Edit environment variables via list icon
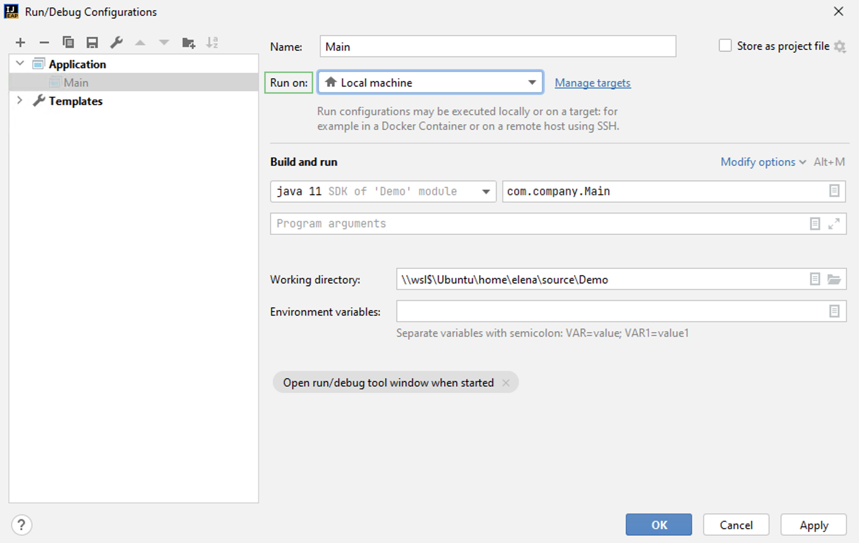859x543 pixels. pos(834,312)
